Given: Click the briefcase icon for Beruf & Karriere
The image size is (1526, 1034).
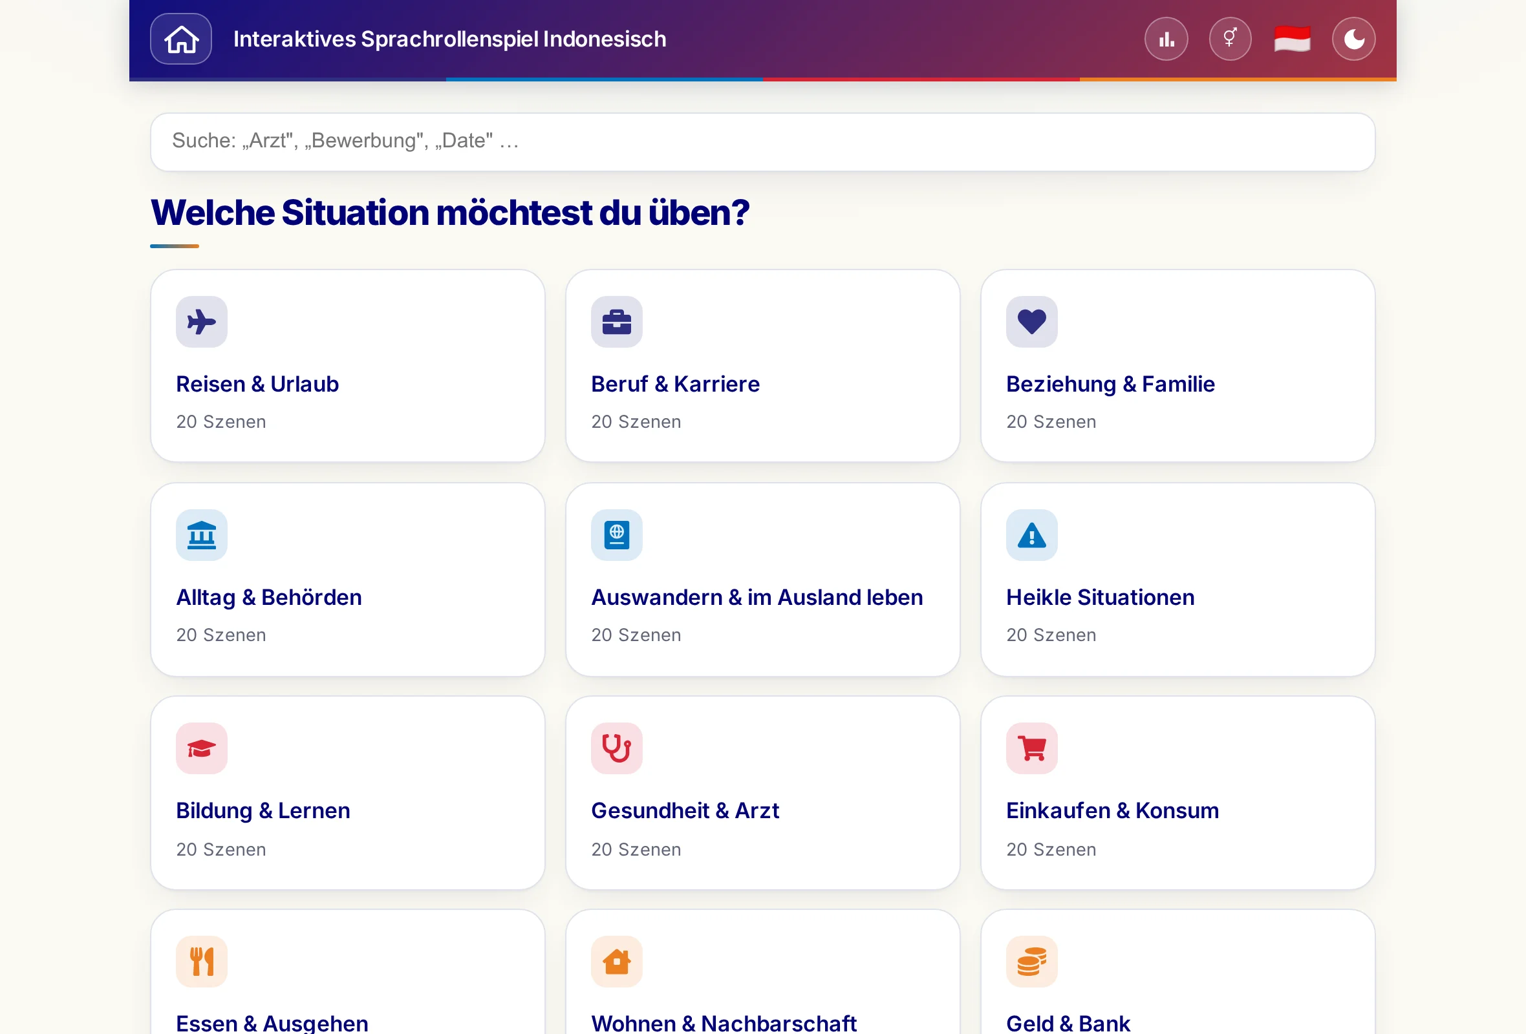Looking at the screenshot, I should pos(617,321).
